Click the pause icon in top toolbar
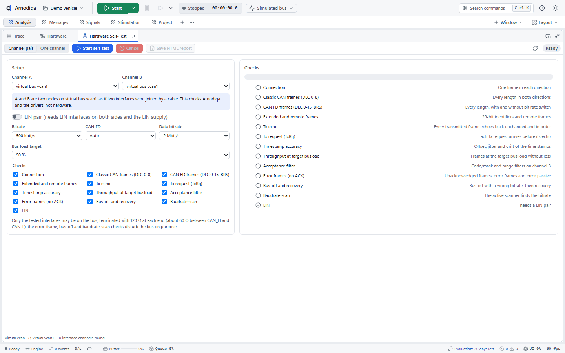The image size is (565, 353). pos(147,8)
